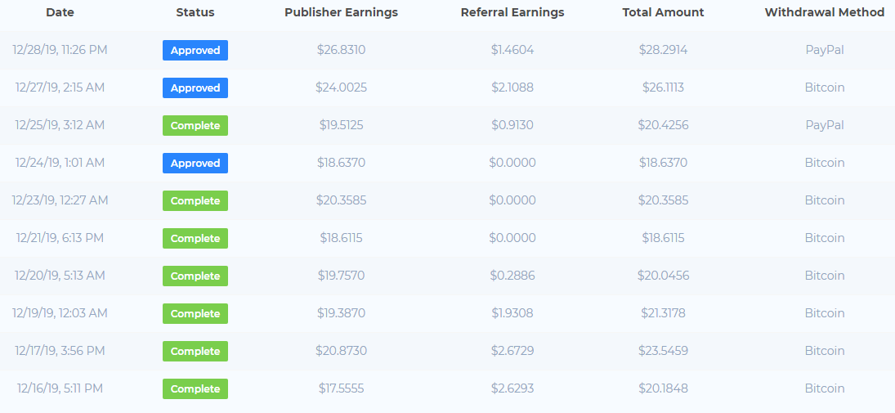This screenshot has height=413, width=895.
Task: Click Complete badge for 12/25/19 withdrawal
Action: click(195, 125)
